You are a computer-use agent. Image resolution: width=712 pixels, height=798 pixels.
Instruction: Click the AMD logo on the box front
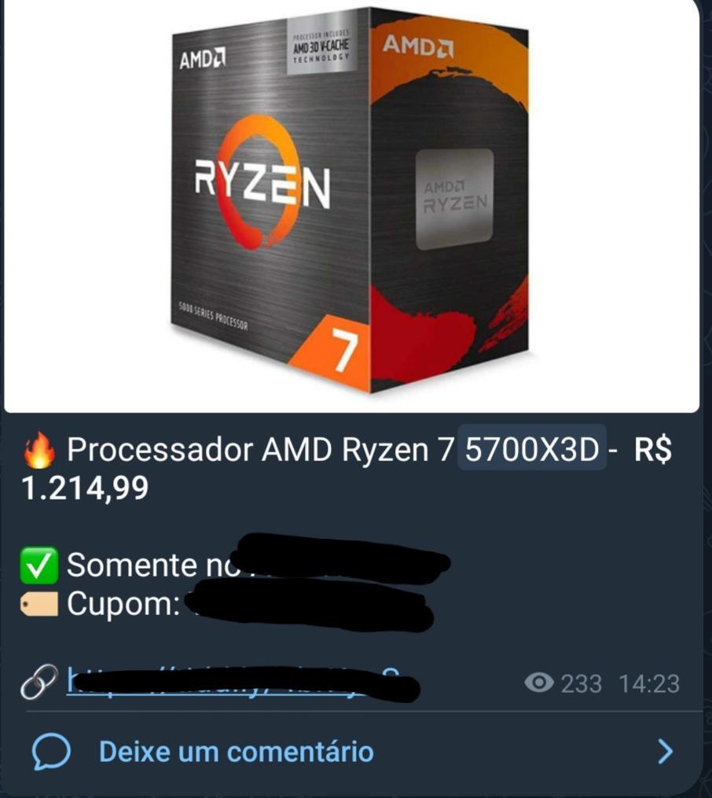202,59
